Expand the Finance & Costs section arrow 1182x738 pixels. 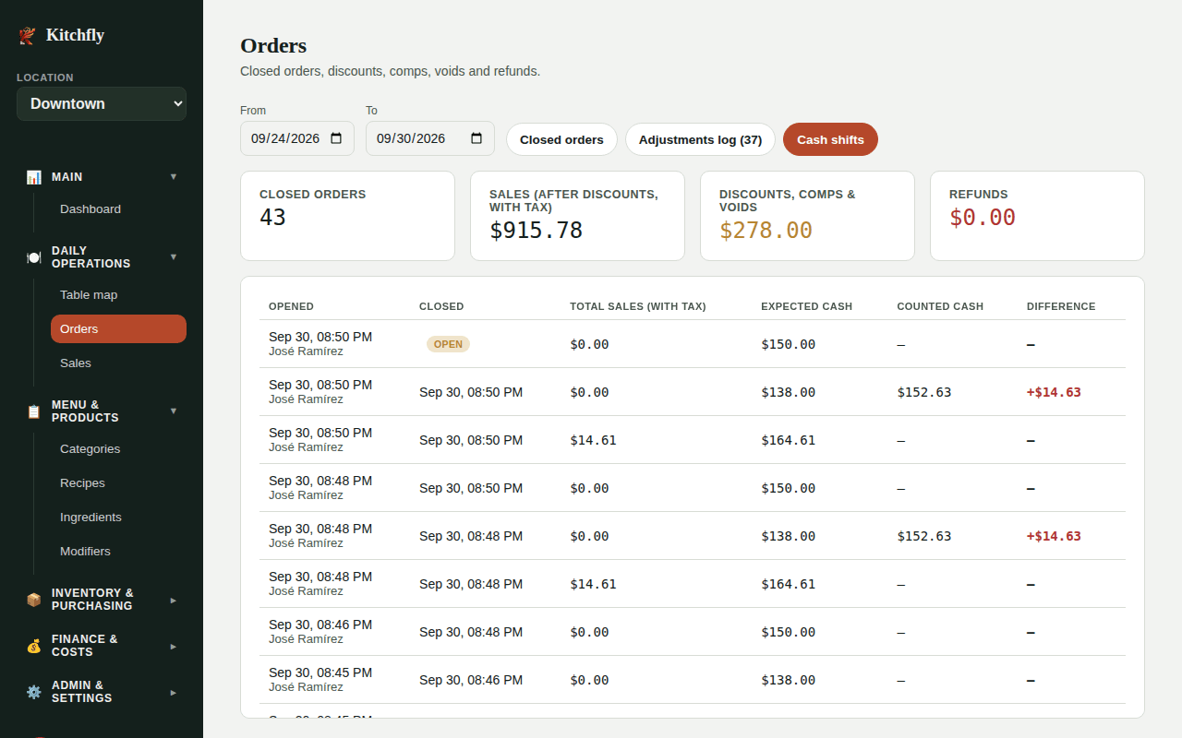[174, 646]
